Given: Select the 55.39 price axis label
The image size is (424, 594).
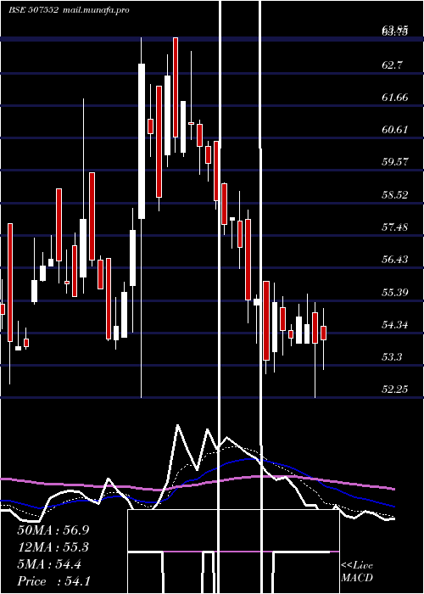Looking at the screenshot, I should [x=395, y=292].
